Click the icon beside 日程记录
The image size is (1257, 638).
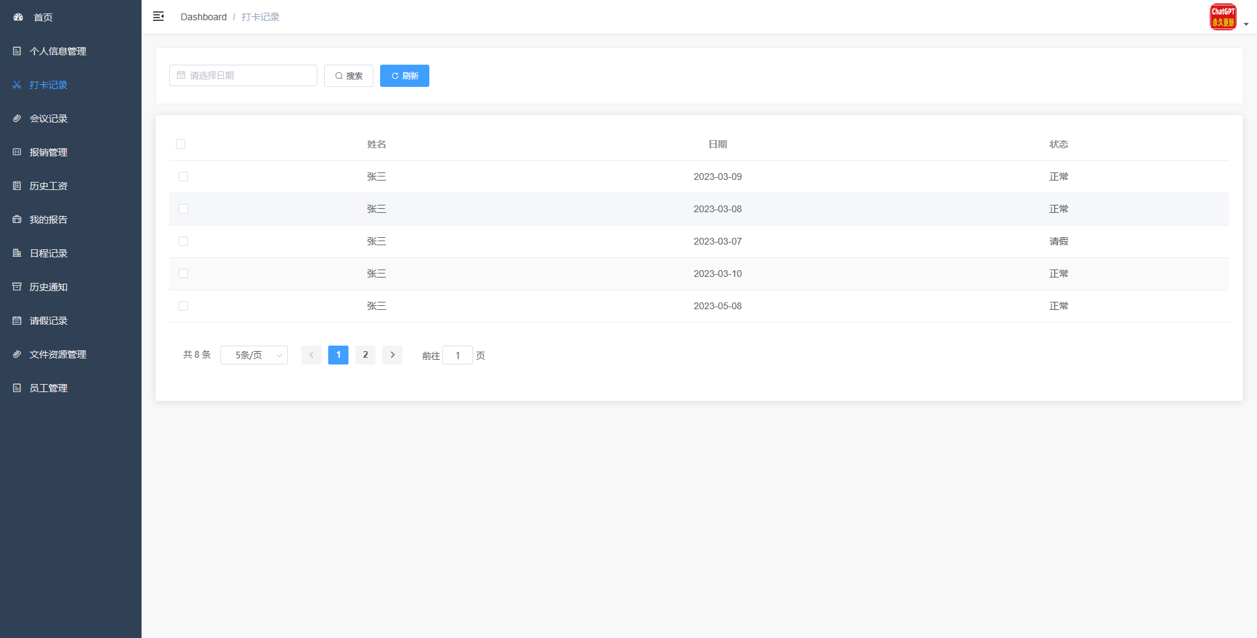click(17, 253)
